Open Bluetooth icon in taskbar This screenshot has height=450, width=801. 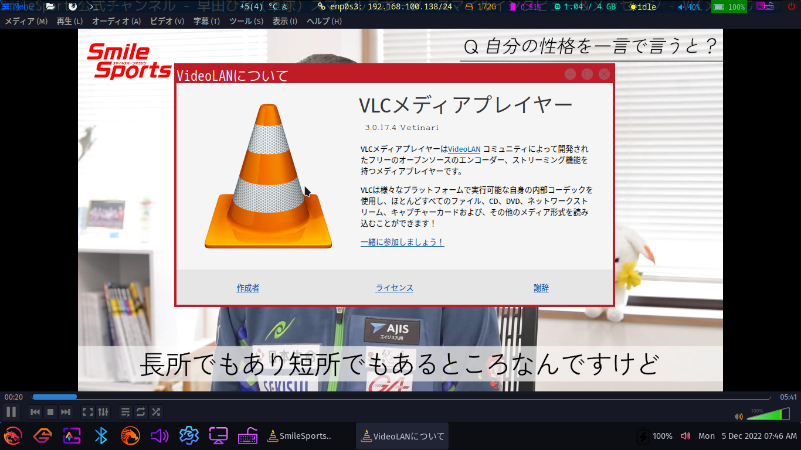pos(101,436)
